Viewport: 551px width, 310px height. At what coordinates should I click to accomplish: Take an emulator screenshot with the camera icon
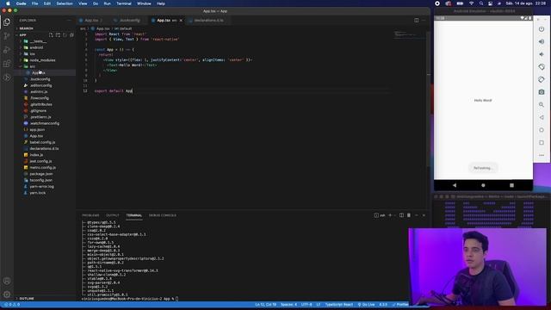pyautogui.click(x=542, y=92)
